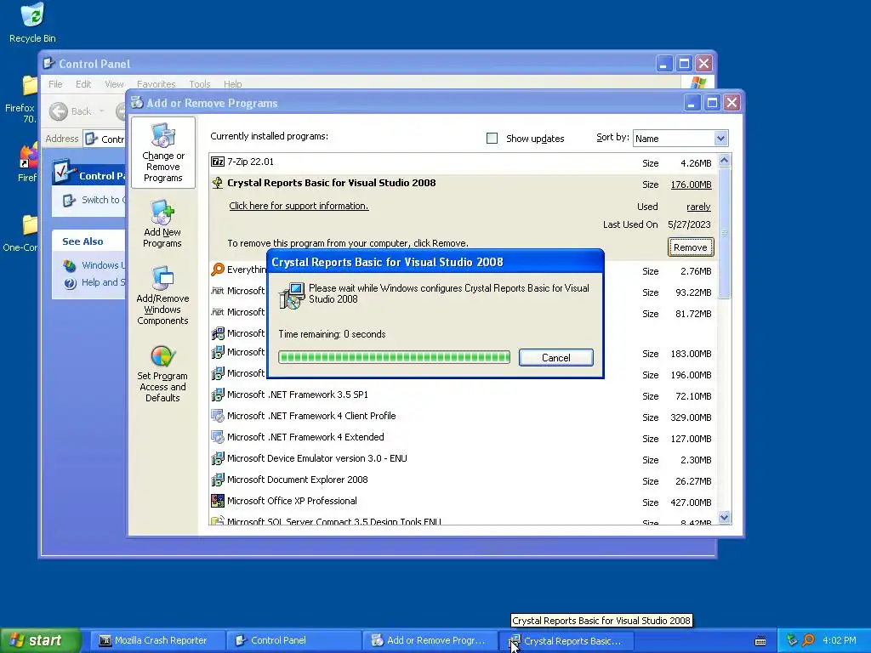
Task: Click the green configuration progress bar
Action: pos(395,357)
